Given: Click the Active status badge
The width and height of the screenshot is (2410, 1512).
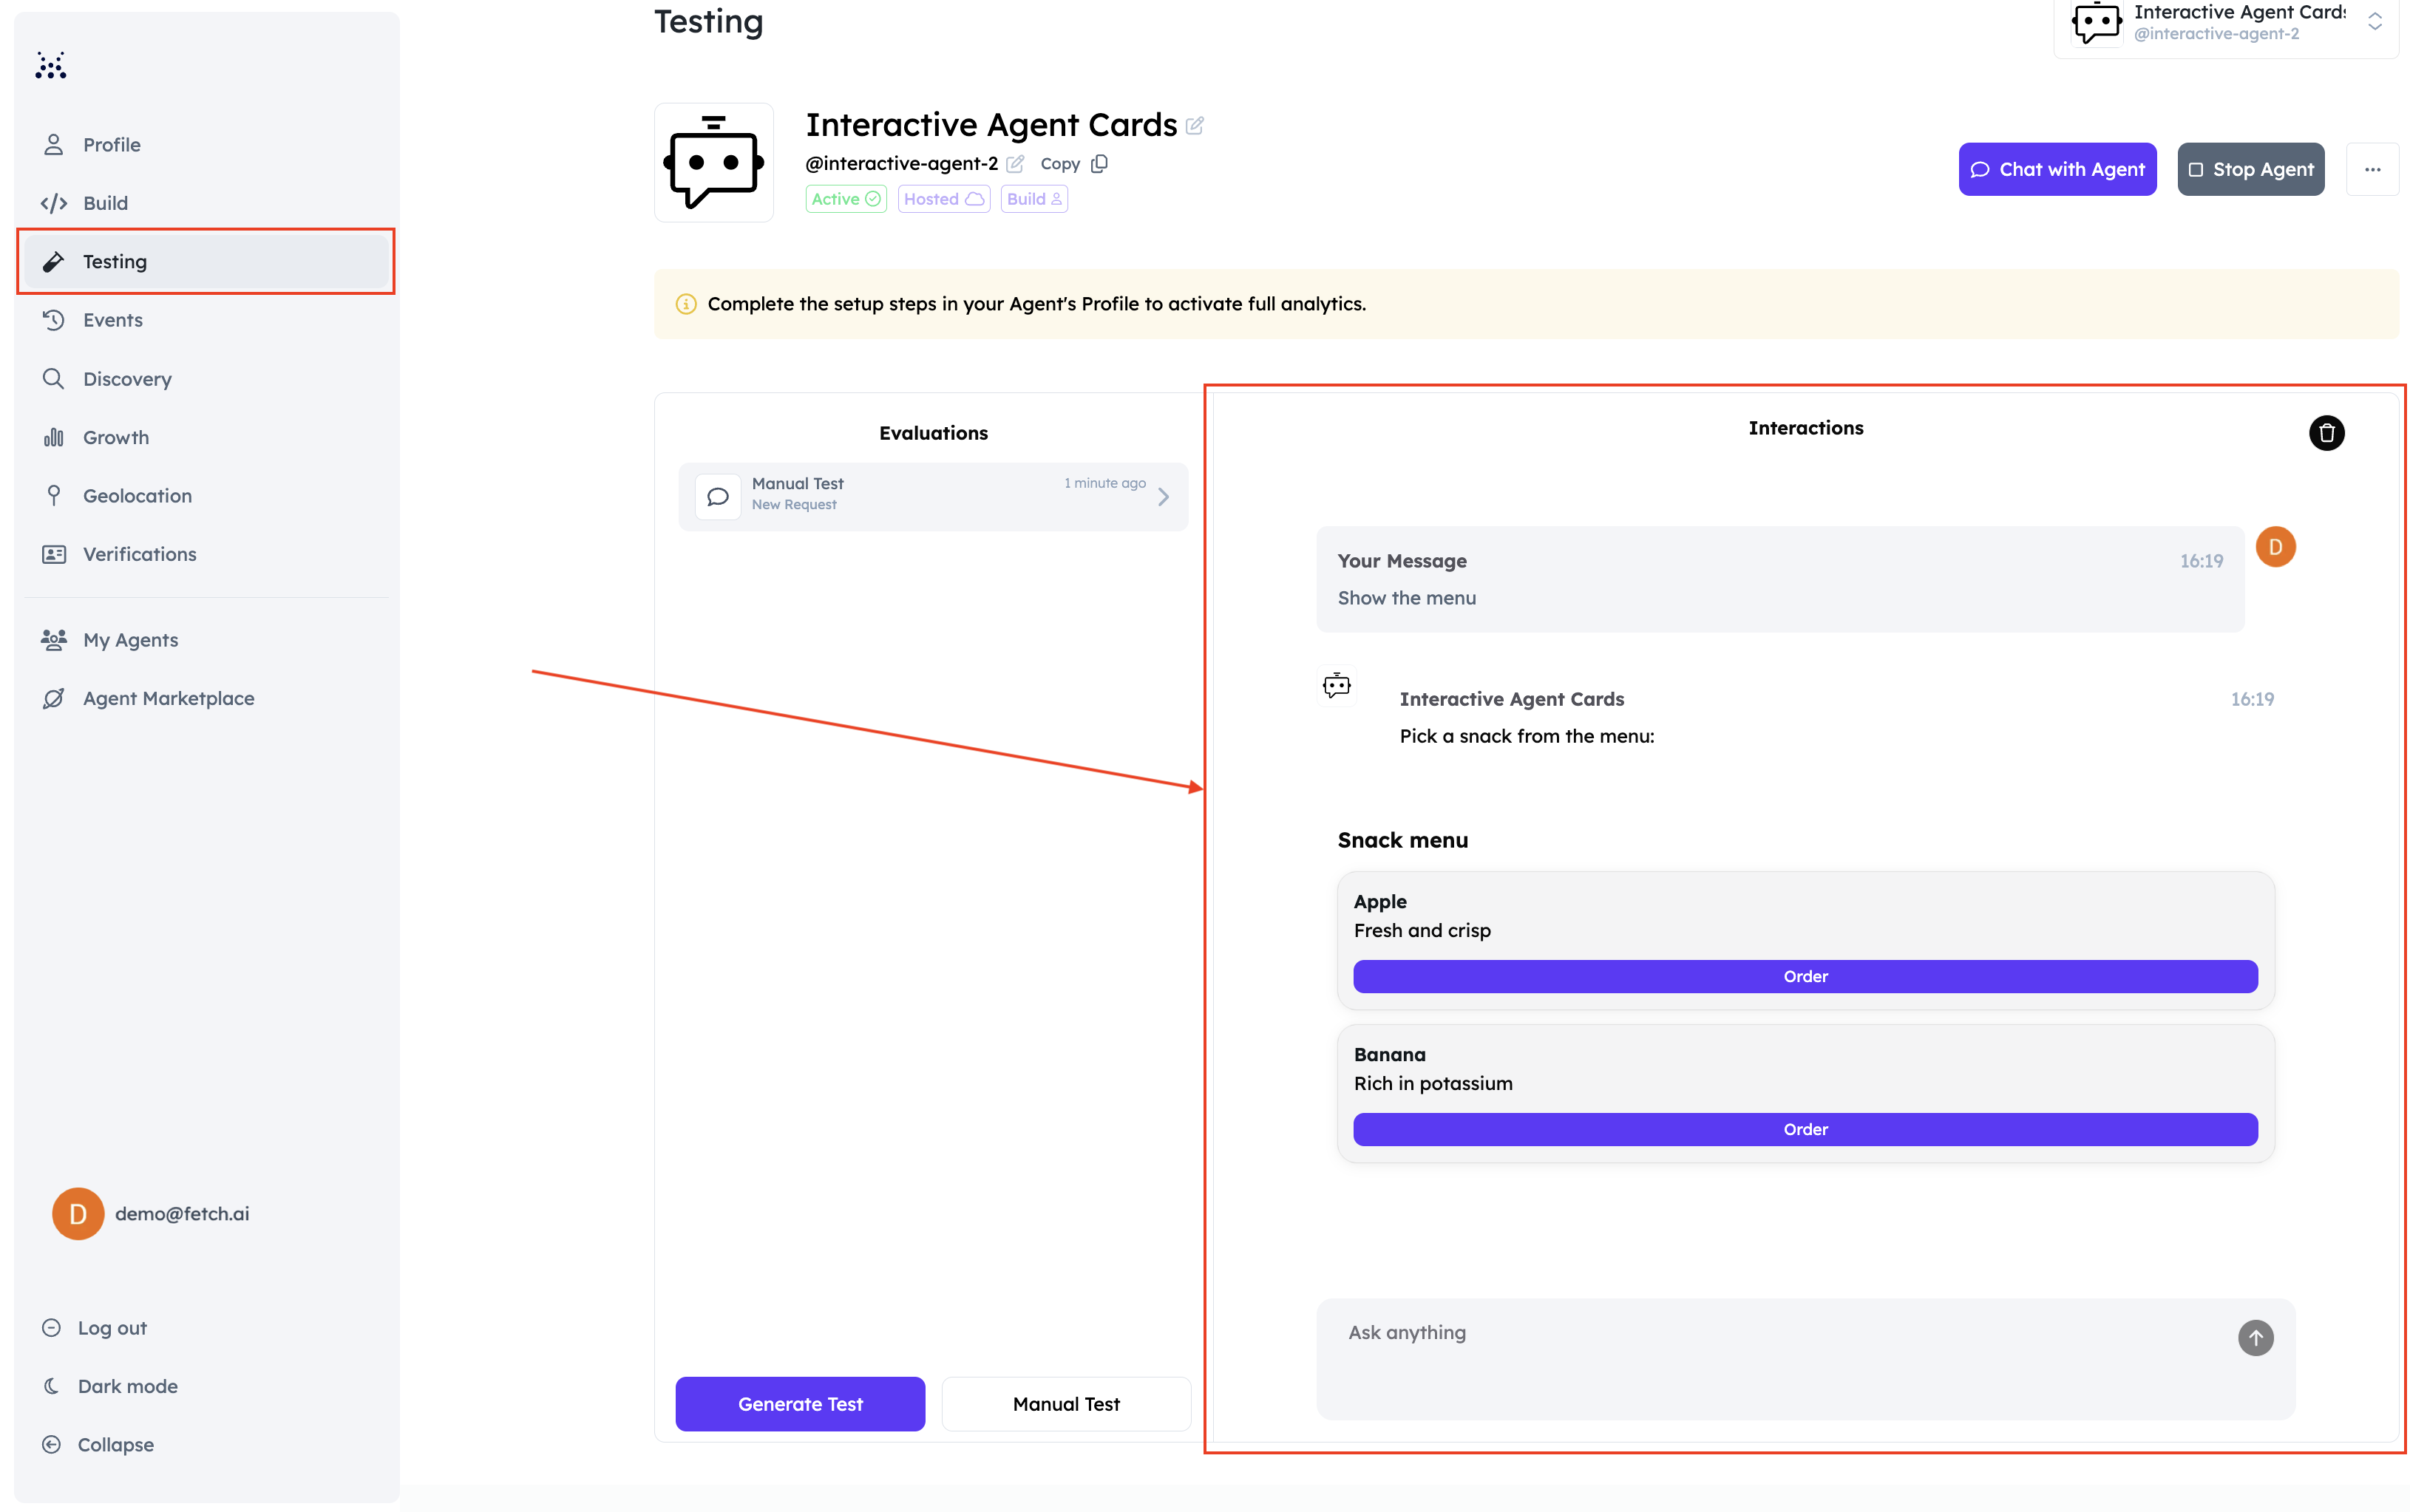Looking at the screenshot, I should pos(846,199).
